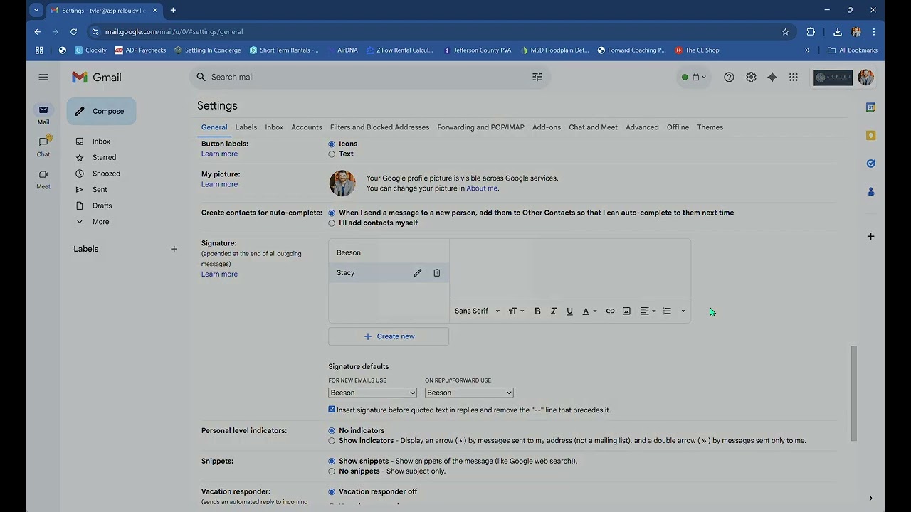Open Contacts side panel icon
The image size is (911, 512).
tap(870, 192)
